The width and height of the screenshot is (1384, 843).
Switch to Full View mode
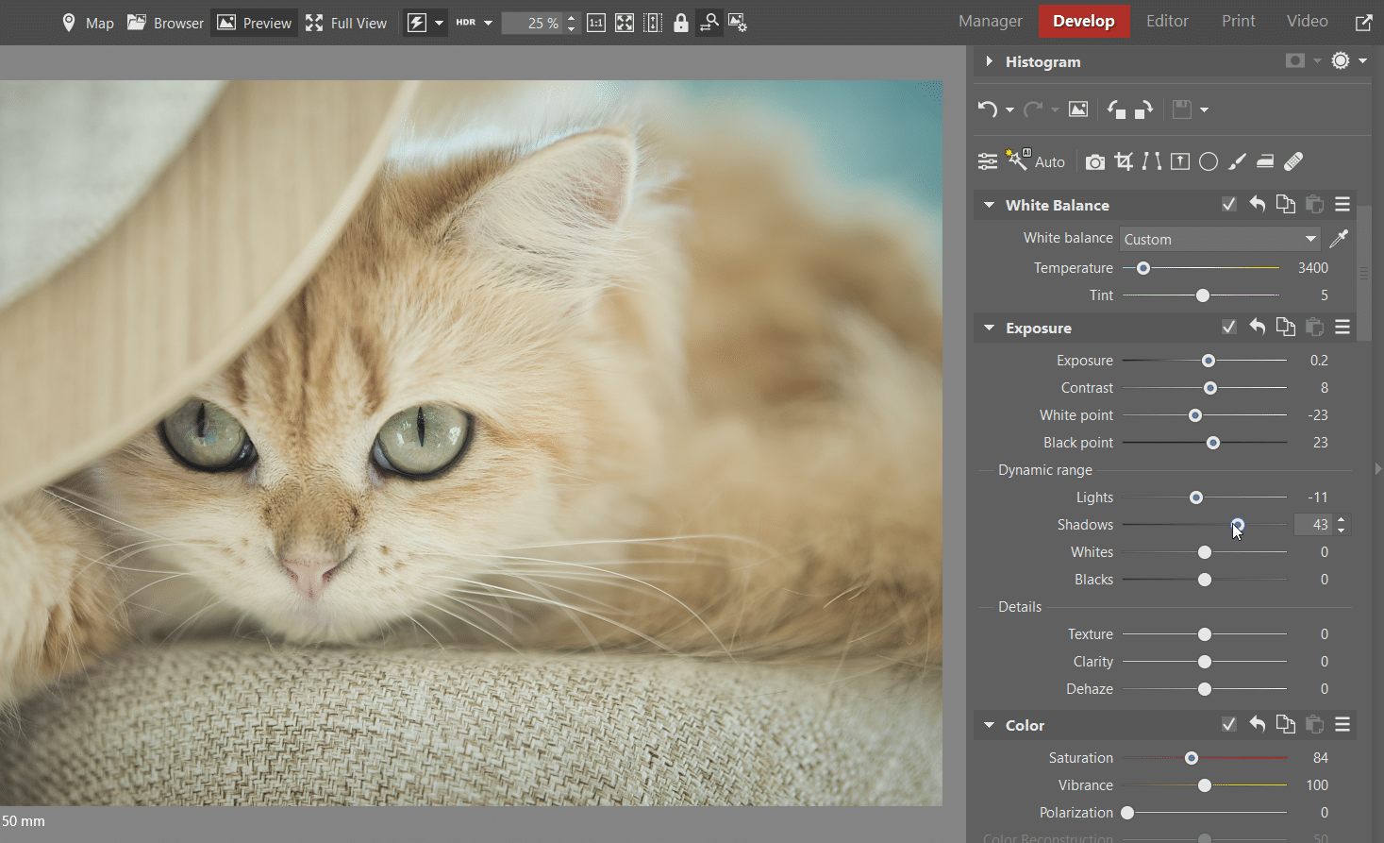(346, 23)
